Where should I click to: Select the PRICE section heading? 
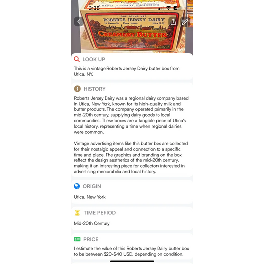[91, 239]
